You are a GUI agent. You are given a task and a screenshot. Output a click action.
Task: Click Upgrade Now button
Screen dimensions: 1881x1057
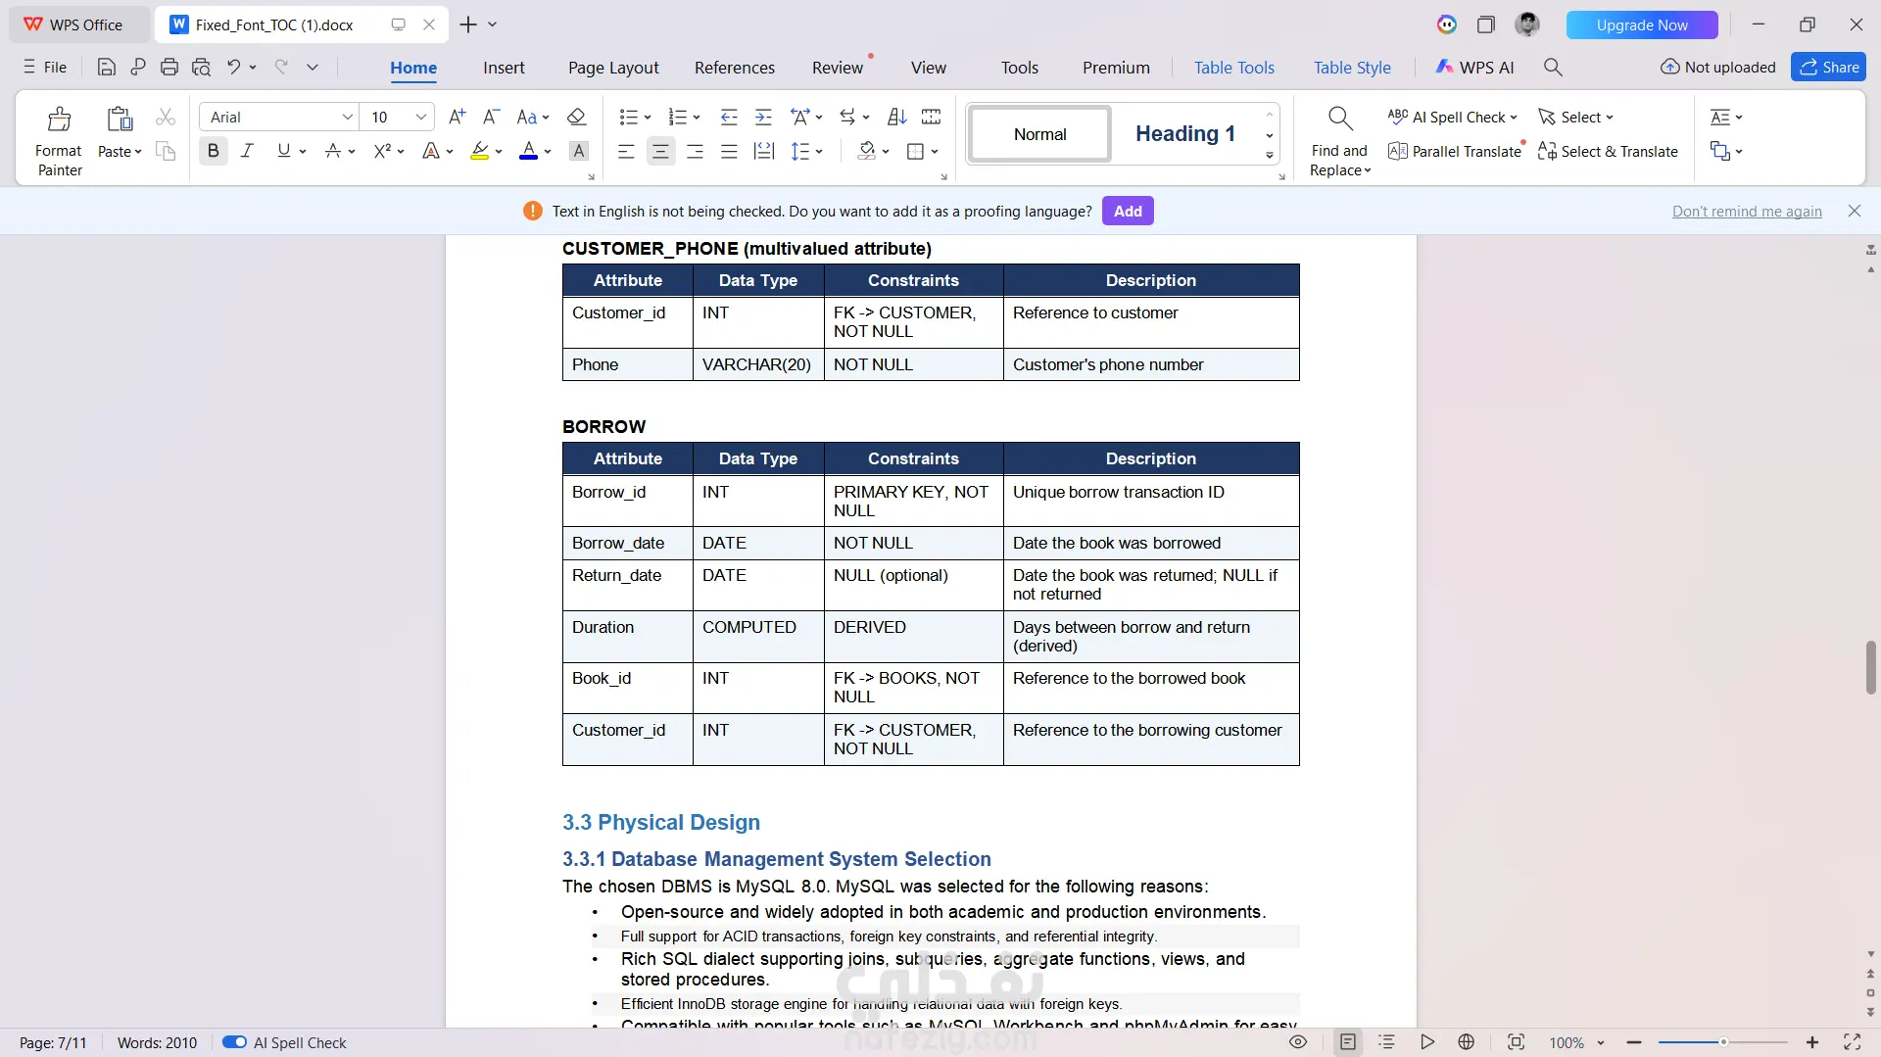pyautogui.click(x=1642, y=24)
